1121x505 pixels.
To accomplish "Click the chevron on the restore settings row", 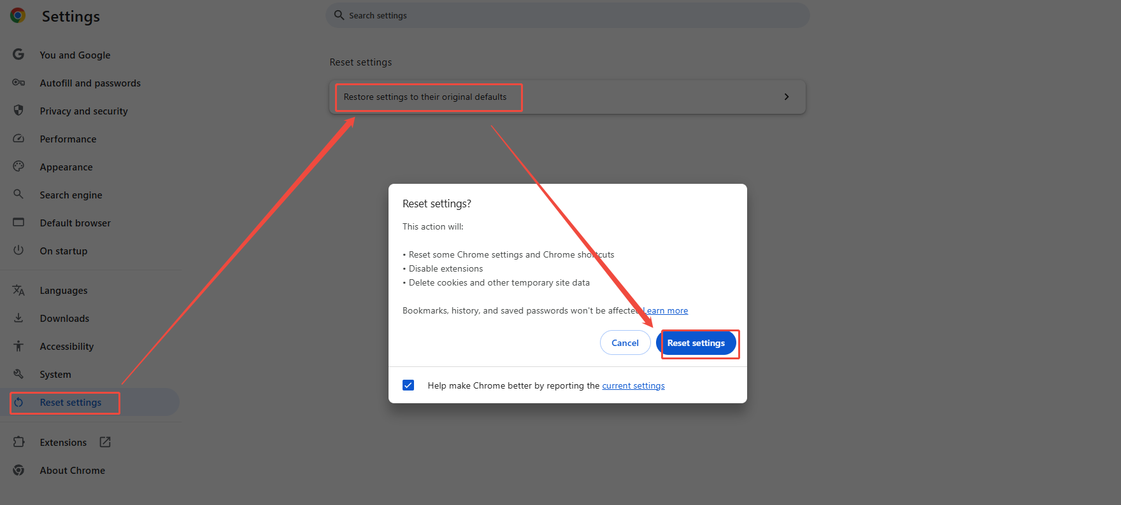I will click(787, 97).
